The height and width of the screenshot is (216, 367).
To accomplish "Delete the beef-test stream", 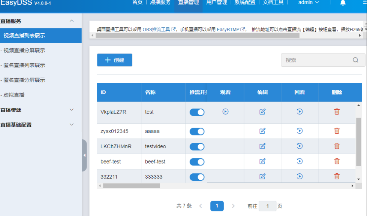I will pos(337,162).
